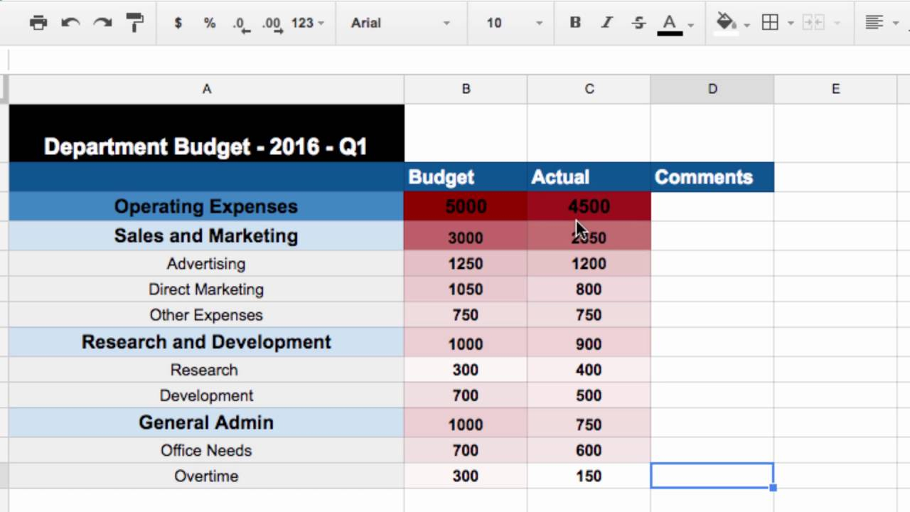Toggle strikethrough formatting
The width and height of the screenshot is (910, 512).
click(638, 23)
